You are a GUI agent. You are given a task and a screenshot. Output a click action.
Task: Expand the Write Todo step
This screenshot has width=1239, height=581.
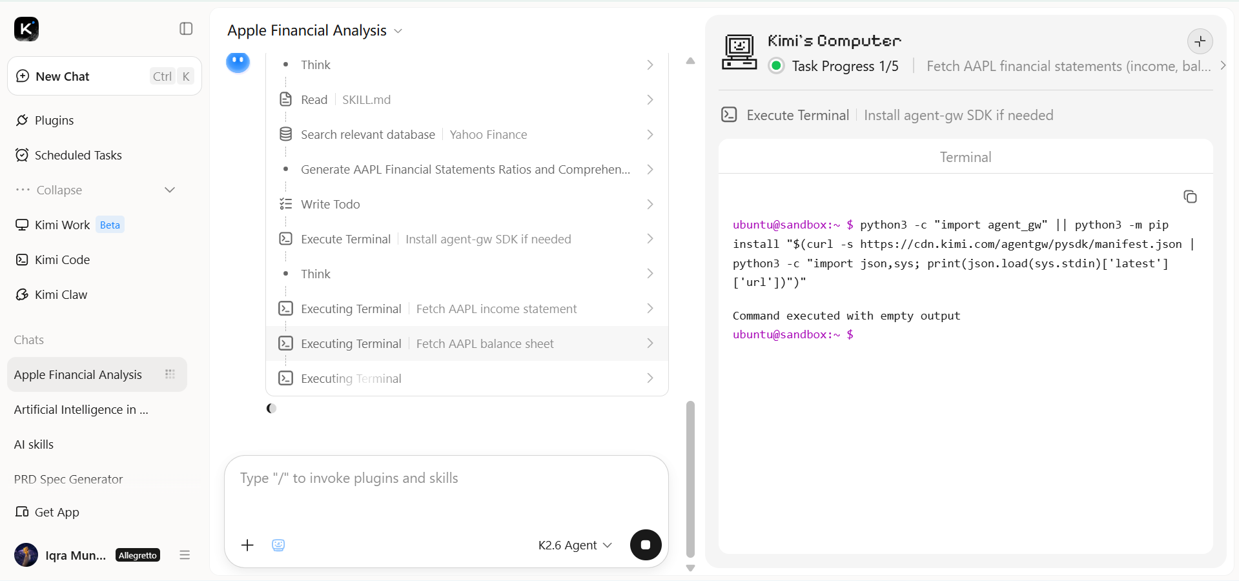(467, 204)
